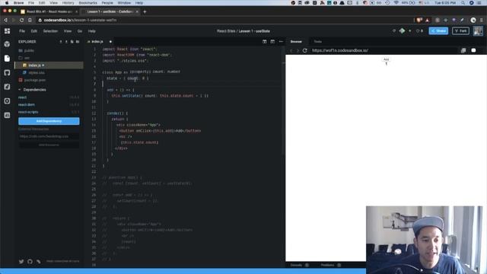Go forward in the preview browser
This screenshot has width=487, height=274.
(298, 50)
